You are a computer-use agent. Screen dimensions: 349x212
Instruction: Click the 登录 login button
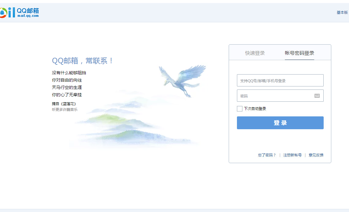coord(280,123)
